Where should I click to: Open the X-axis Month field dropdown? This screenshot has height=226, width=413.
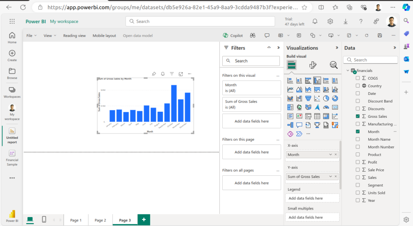pos(331,154)
